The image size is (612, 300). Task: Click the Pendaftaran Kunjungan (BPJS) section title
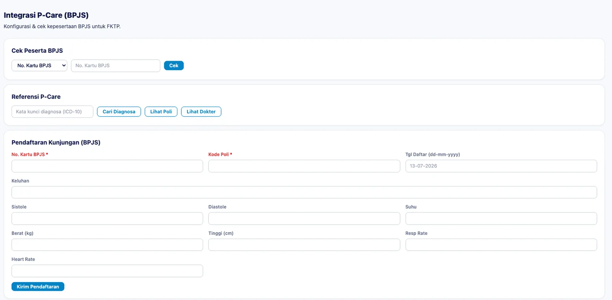56,143
